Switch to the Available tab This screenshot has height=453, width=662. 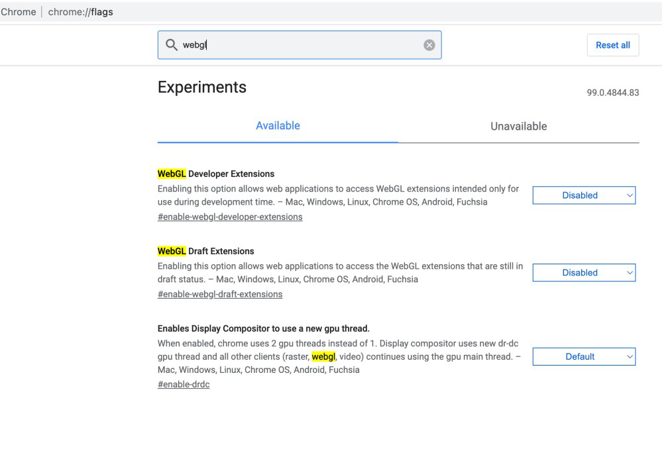(278, 126)
